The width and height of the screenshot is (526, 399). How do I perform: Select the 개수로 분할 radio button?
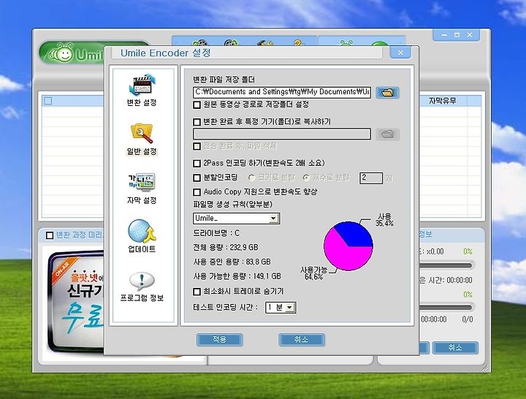(x=306, y=178)
